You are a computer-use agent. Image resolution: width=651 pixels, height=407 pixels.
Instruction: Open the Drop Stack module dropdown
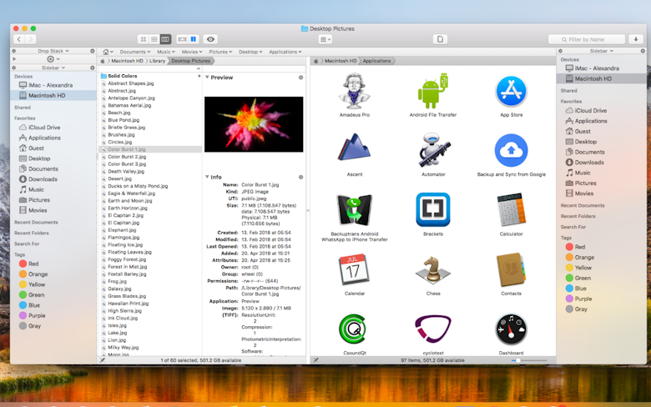coord(53,51)
